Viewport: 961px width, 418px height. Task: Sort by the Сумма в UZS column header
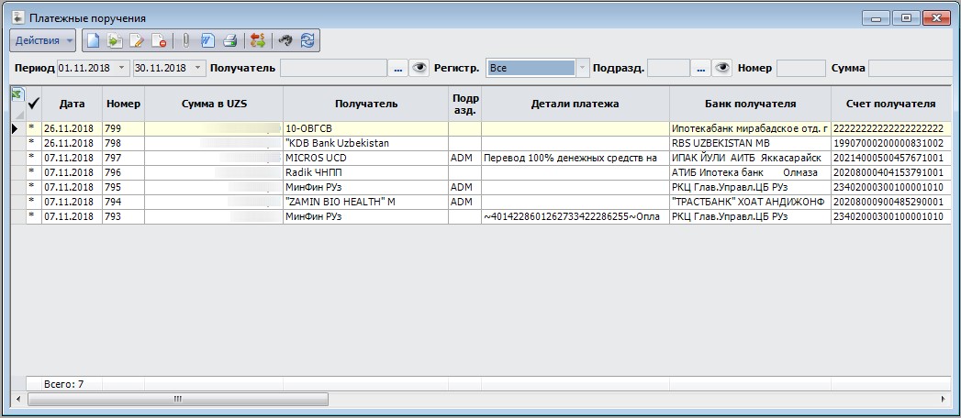coord(214,104)
